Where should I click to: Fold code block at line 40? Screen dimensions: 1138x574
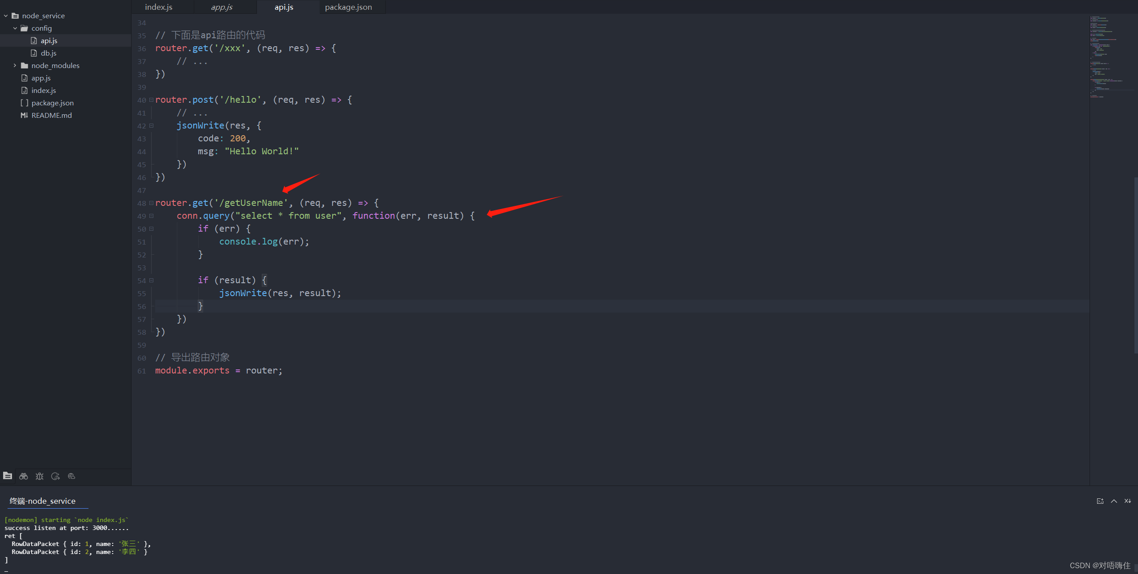(x=152, y=100)
